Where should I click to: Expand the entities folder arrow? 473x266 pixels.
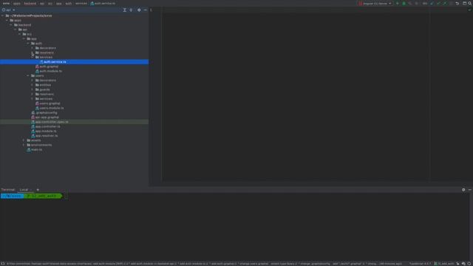33,85
